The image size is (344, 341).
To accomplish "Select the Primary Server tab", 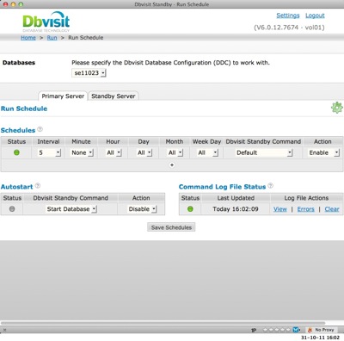I will pyautogui.click(x=63, y=96).
